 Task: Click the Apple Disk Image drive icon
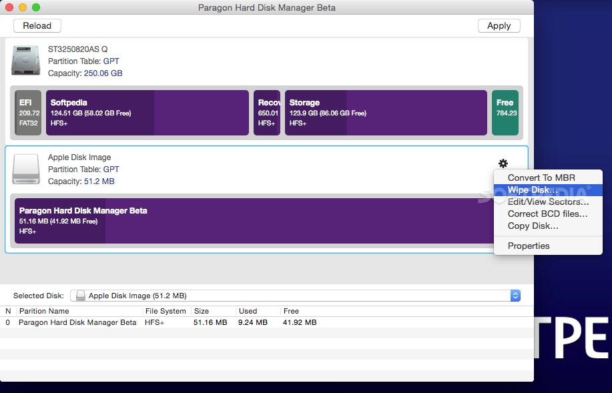[26, 169]
